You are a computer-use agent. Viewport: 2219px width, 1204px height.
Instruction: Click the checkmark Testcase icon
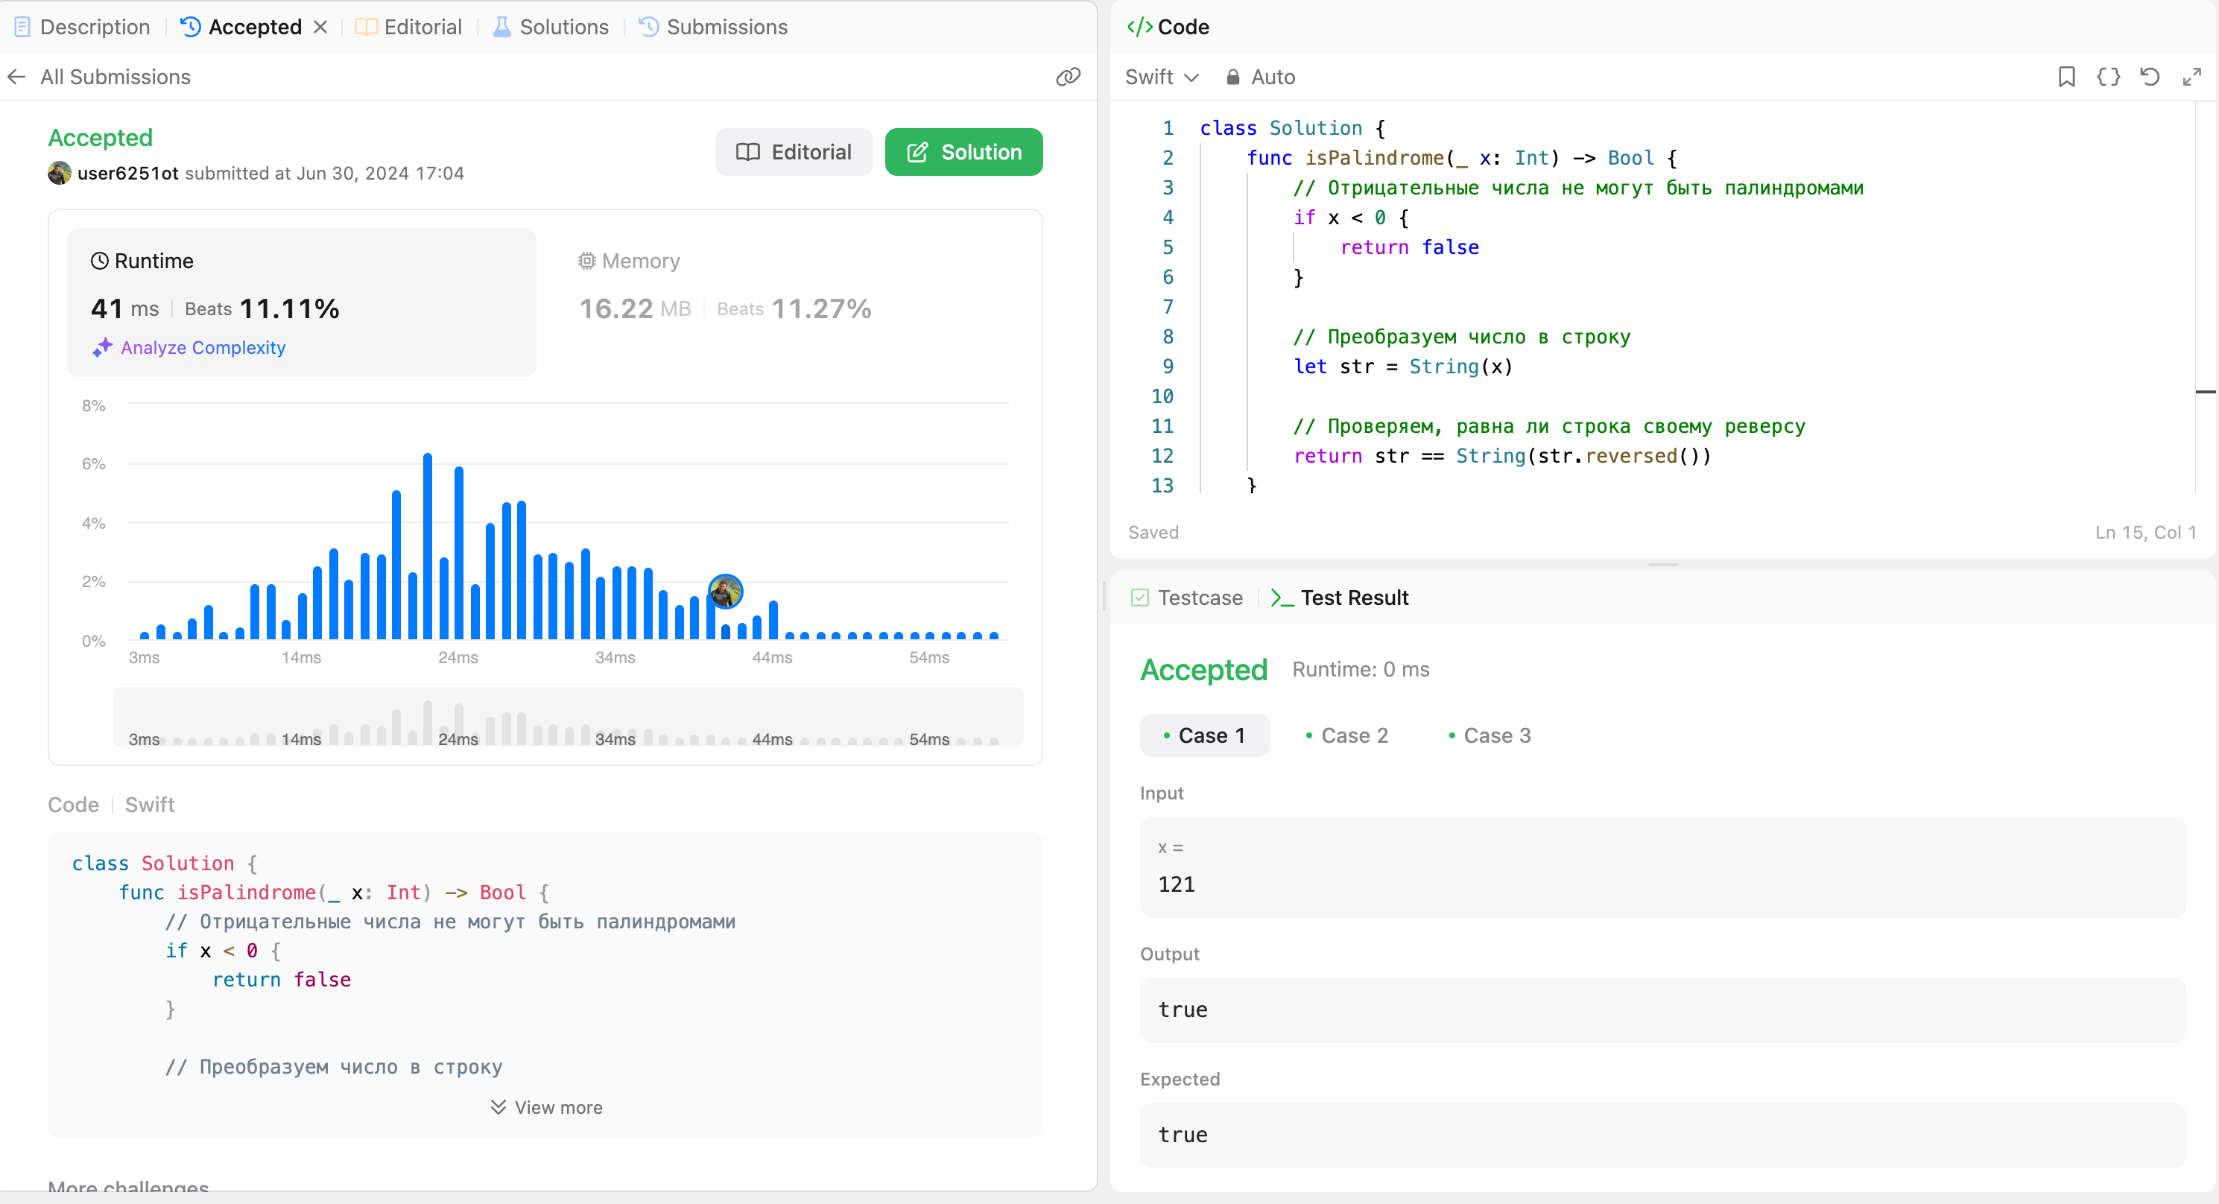click(x=1140, y=598)
